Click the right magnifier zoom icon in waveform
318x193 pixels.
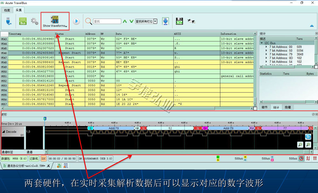coord(308,144)
